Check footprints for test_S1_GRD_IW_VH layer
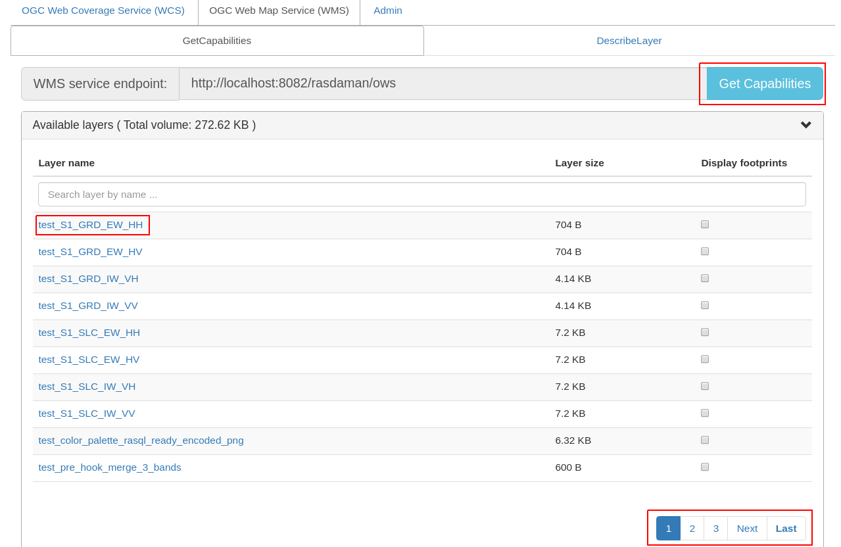 (x=704, y=278)
